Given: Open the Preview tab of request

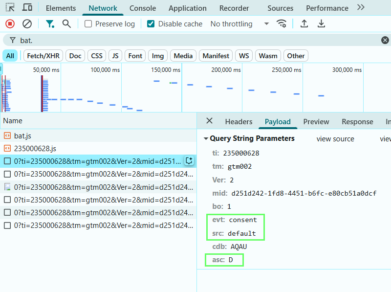Looking at the screenshot, I should [x=316, y=122].
